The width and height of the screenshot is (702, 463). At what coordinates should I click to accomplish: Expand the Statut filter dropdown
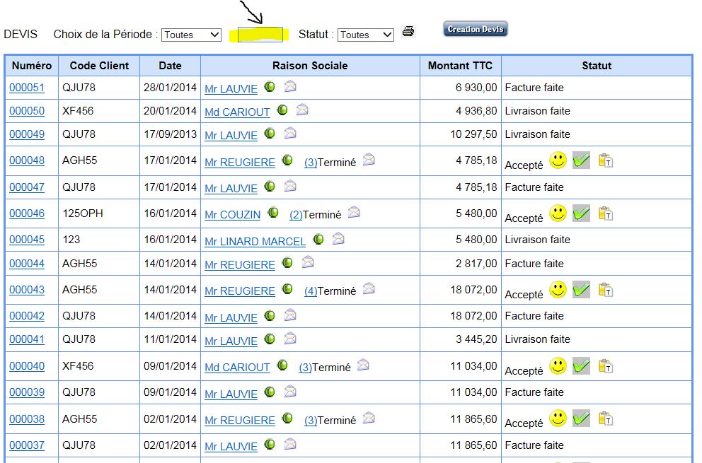pyautogui.click(x=365, y=35)
